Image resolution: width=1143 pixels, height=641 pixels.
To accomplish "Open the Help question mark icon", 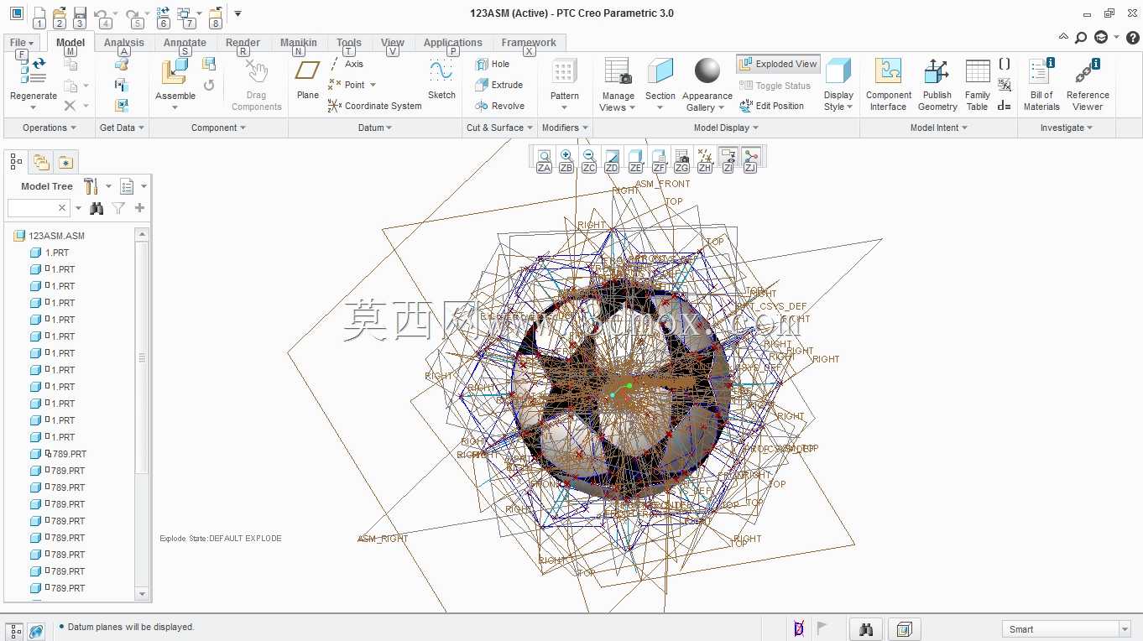I will click(x=1131, y=37).
